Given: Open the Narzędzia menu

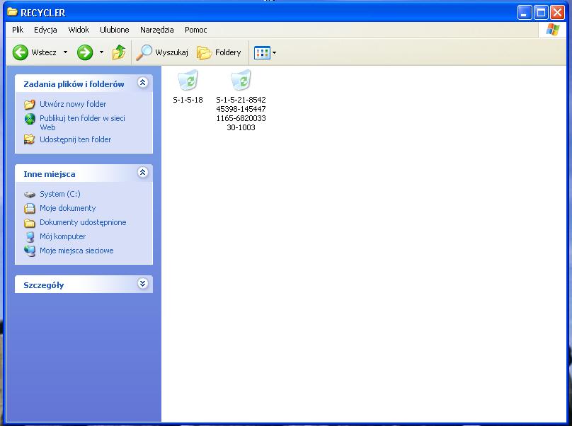Looking at the screenshot, I should [157, 30].
